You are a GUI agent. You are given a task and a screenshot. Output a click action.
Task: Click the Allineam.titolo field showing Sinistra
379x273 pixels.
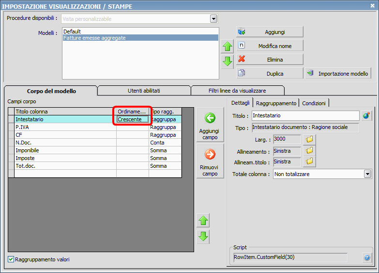287,161
